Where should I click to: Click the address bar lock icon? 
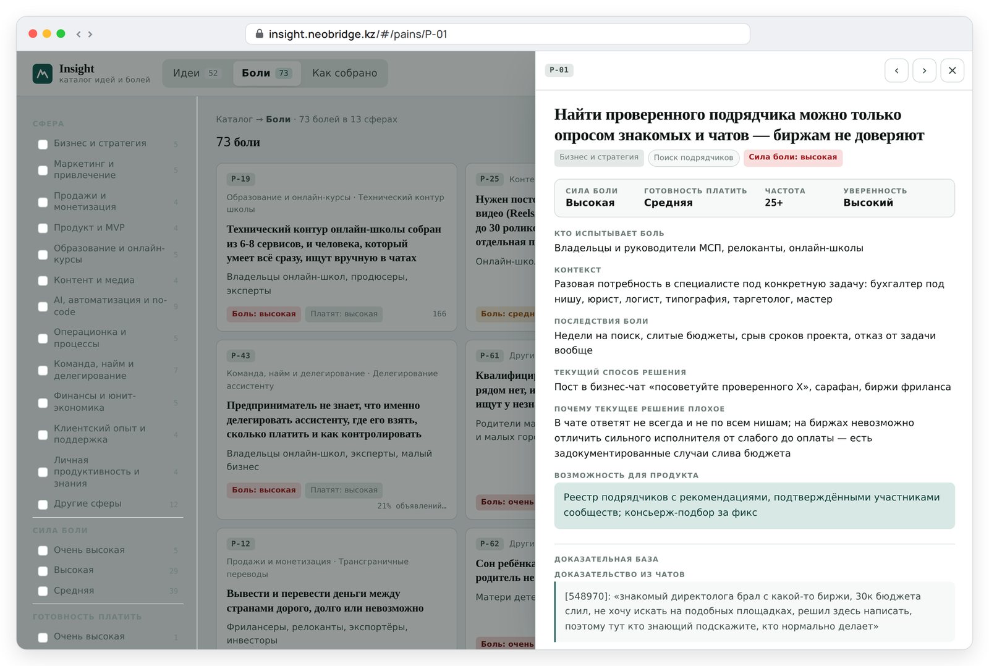point(260,34)
